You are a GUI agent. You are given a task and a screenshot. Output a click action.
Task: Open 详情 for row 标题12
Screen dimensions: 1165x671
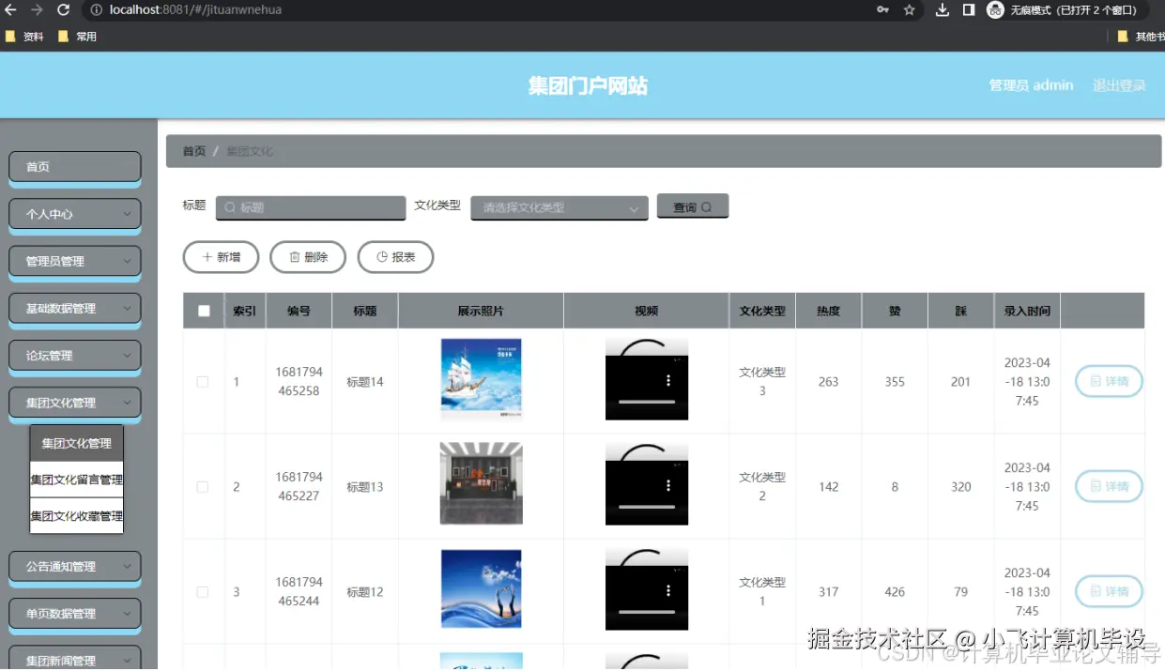pos(1109,592)
